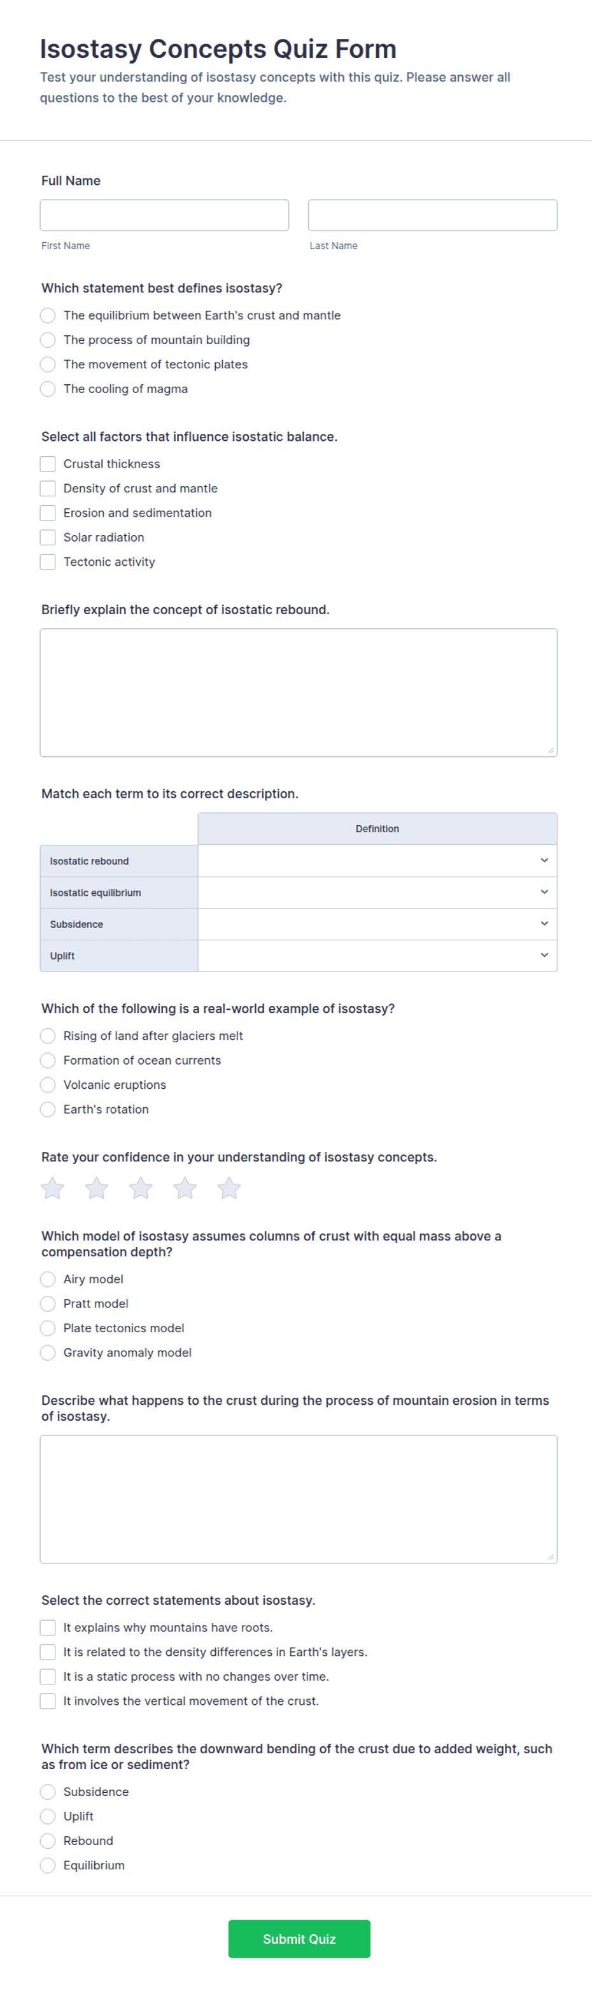592x1989 pixels.
Task: Open the Subsidence definition dropdown
Action: (x=377, y=924)
